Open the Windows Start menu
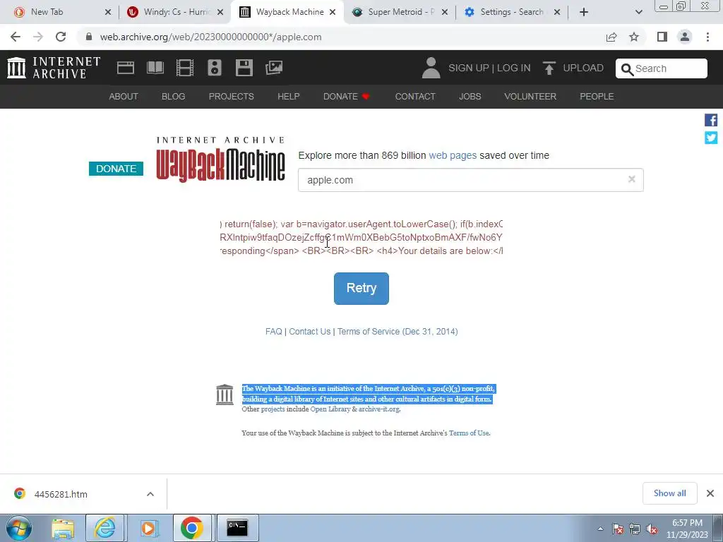Viewport: 723px width, 542px height. pos(18,528)
